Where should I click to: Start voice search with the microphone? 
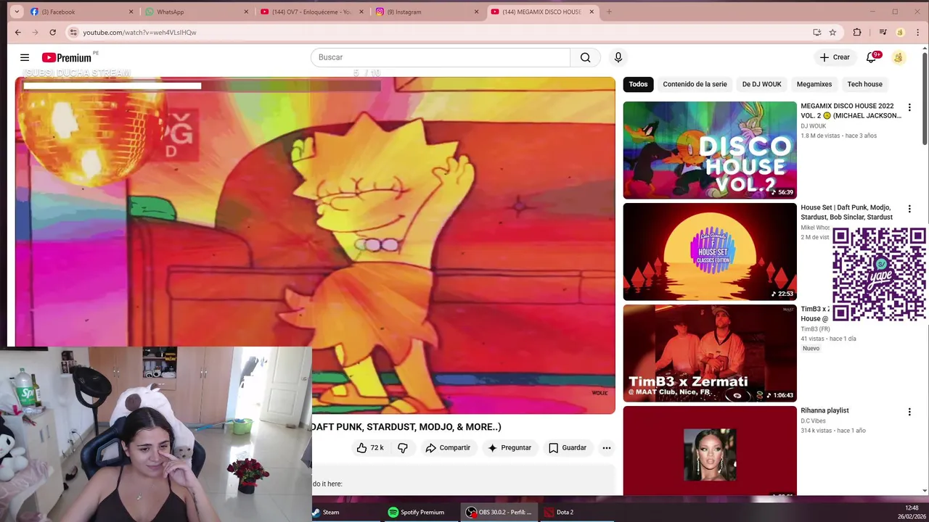(x=618, y=57)
